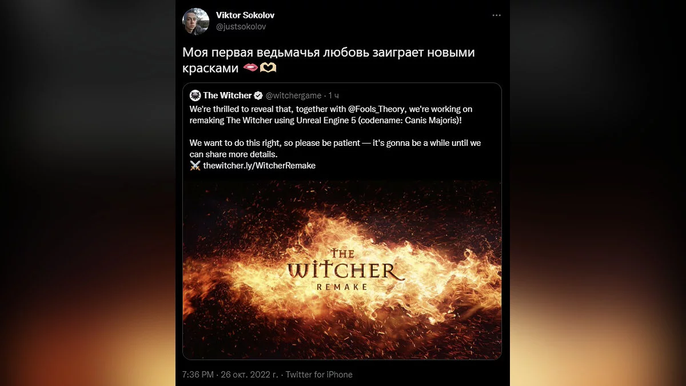Click the verified badge next to The Witcher
The height and width of the screenshot is (386, 686).
coord(258,95)
